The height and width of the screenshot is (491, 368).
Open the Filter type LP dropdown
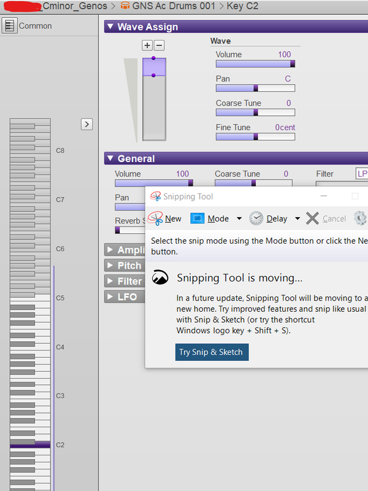click(362, 174)
